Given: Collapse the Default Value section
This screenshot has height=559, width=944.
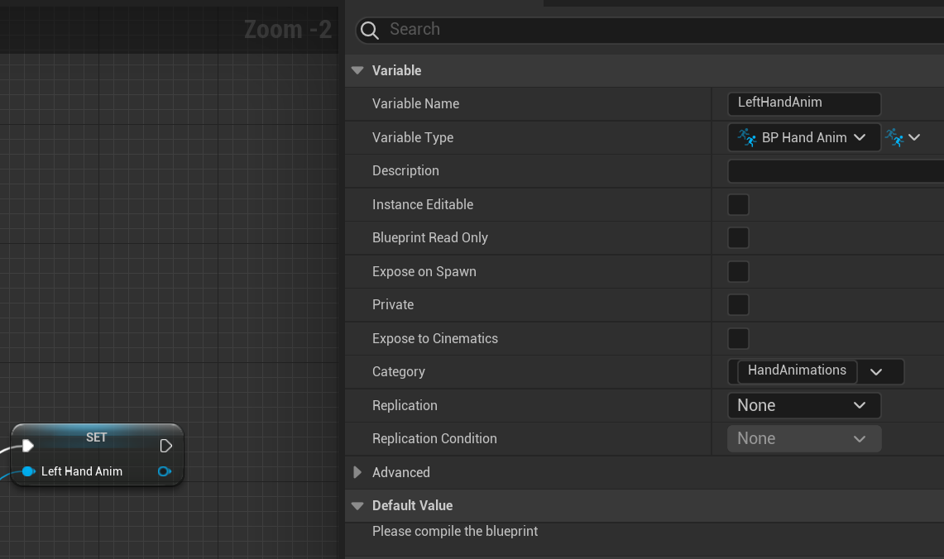Looking at the screenshot, I should (x=357, y=505).
